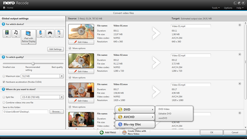The image size is (247, 139).
Task: Play preview of Video 01.mov thumbnail
Action: [81, 32]
